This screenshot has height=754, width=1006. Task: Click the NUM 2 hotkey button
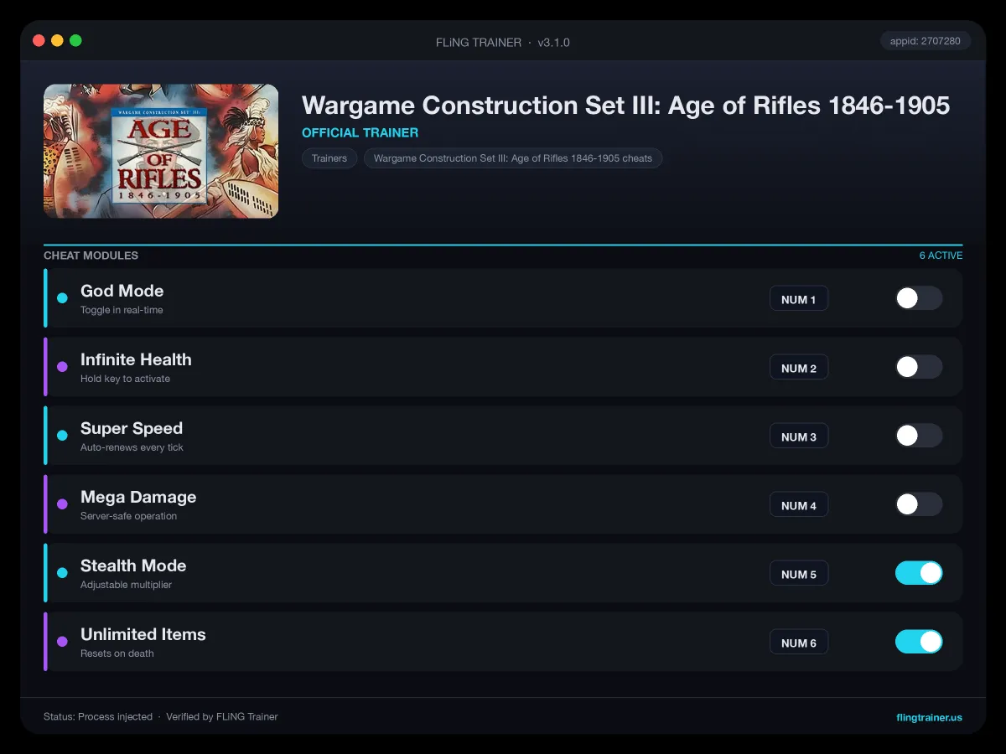(x=799, y=368)
